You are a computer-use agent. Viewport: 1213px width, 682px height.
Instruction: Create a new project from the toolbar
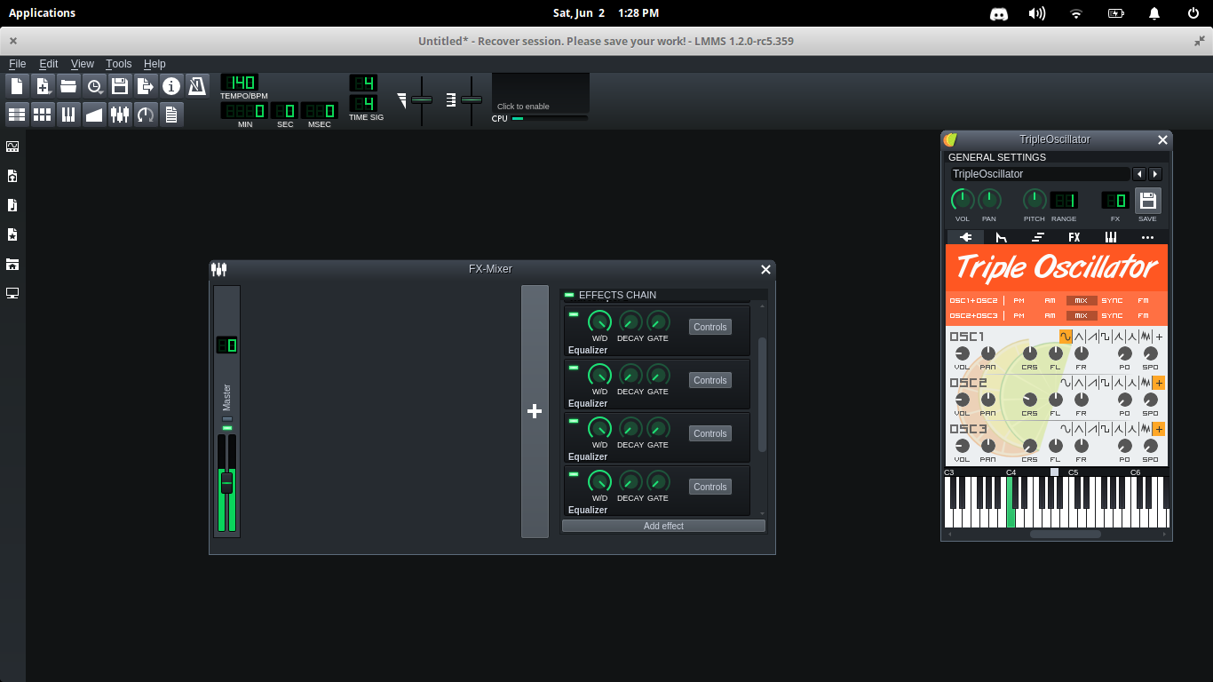coord(17,86)
